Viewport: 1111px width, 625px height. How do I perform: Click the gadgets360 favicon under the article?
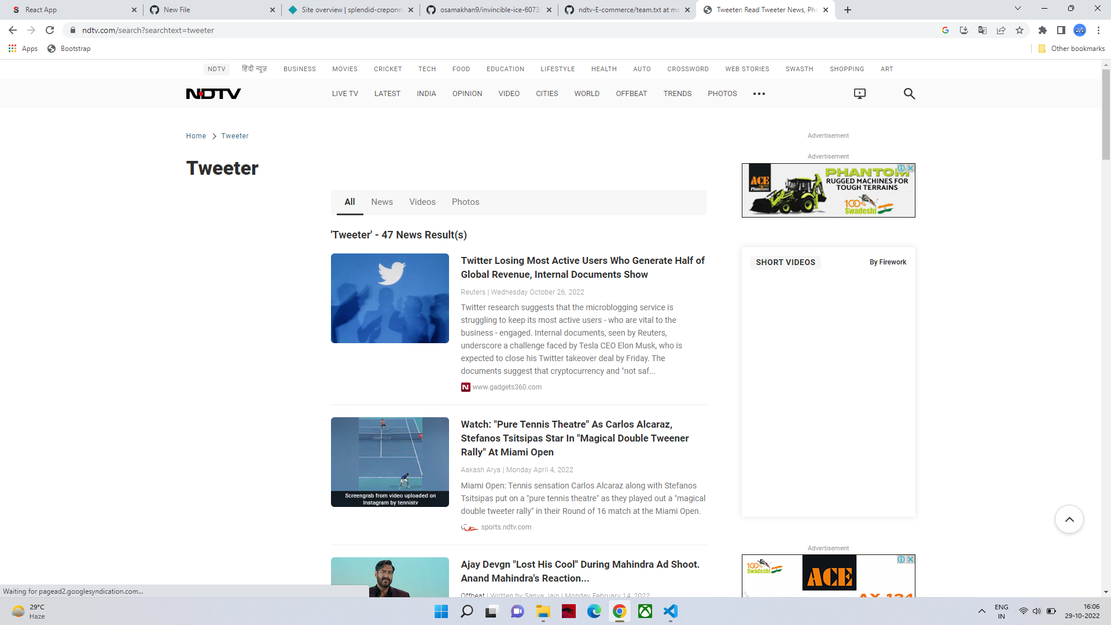point(465,387)
